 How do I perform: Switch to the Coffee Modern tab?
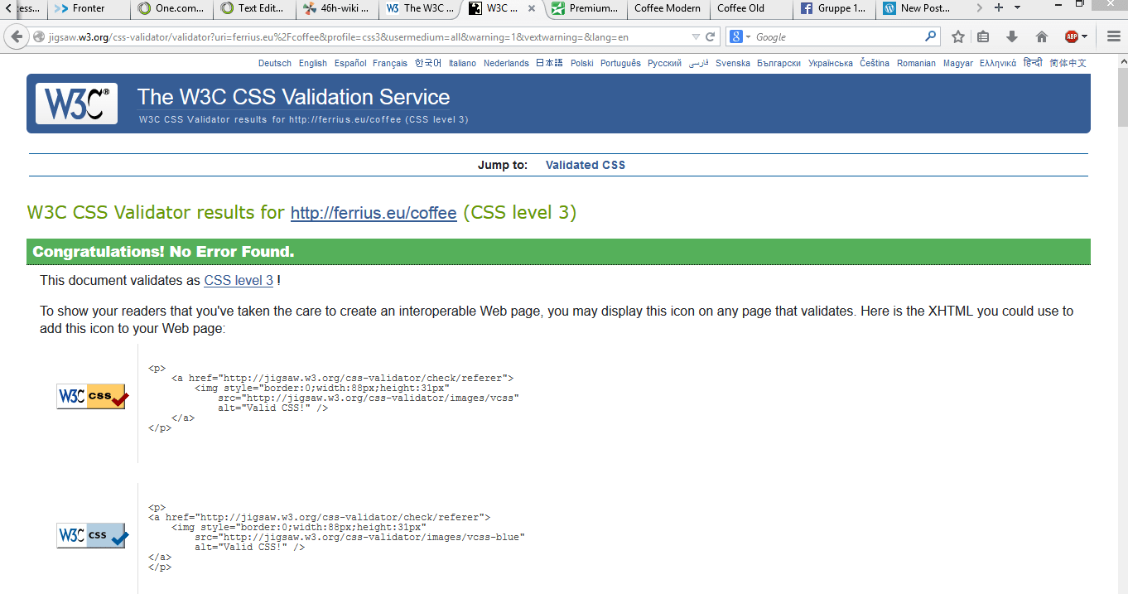click(x=668, y=8)
